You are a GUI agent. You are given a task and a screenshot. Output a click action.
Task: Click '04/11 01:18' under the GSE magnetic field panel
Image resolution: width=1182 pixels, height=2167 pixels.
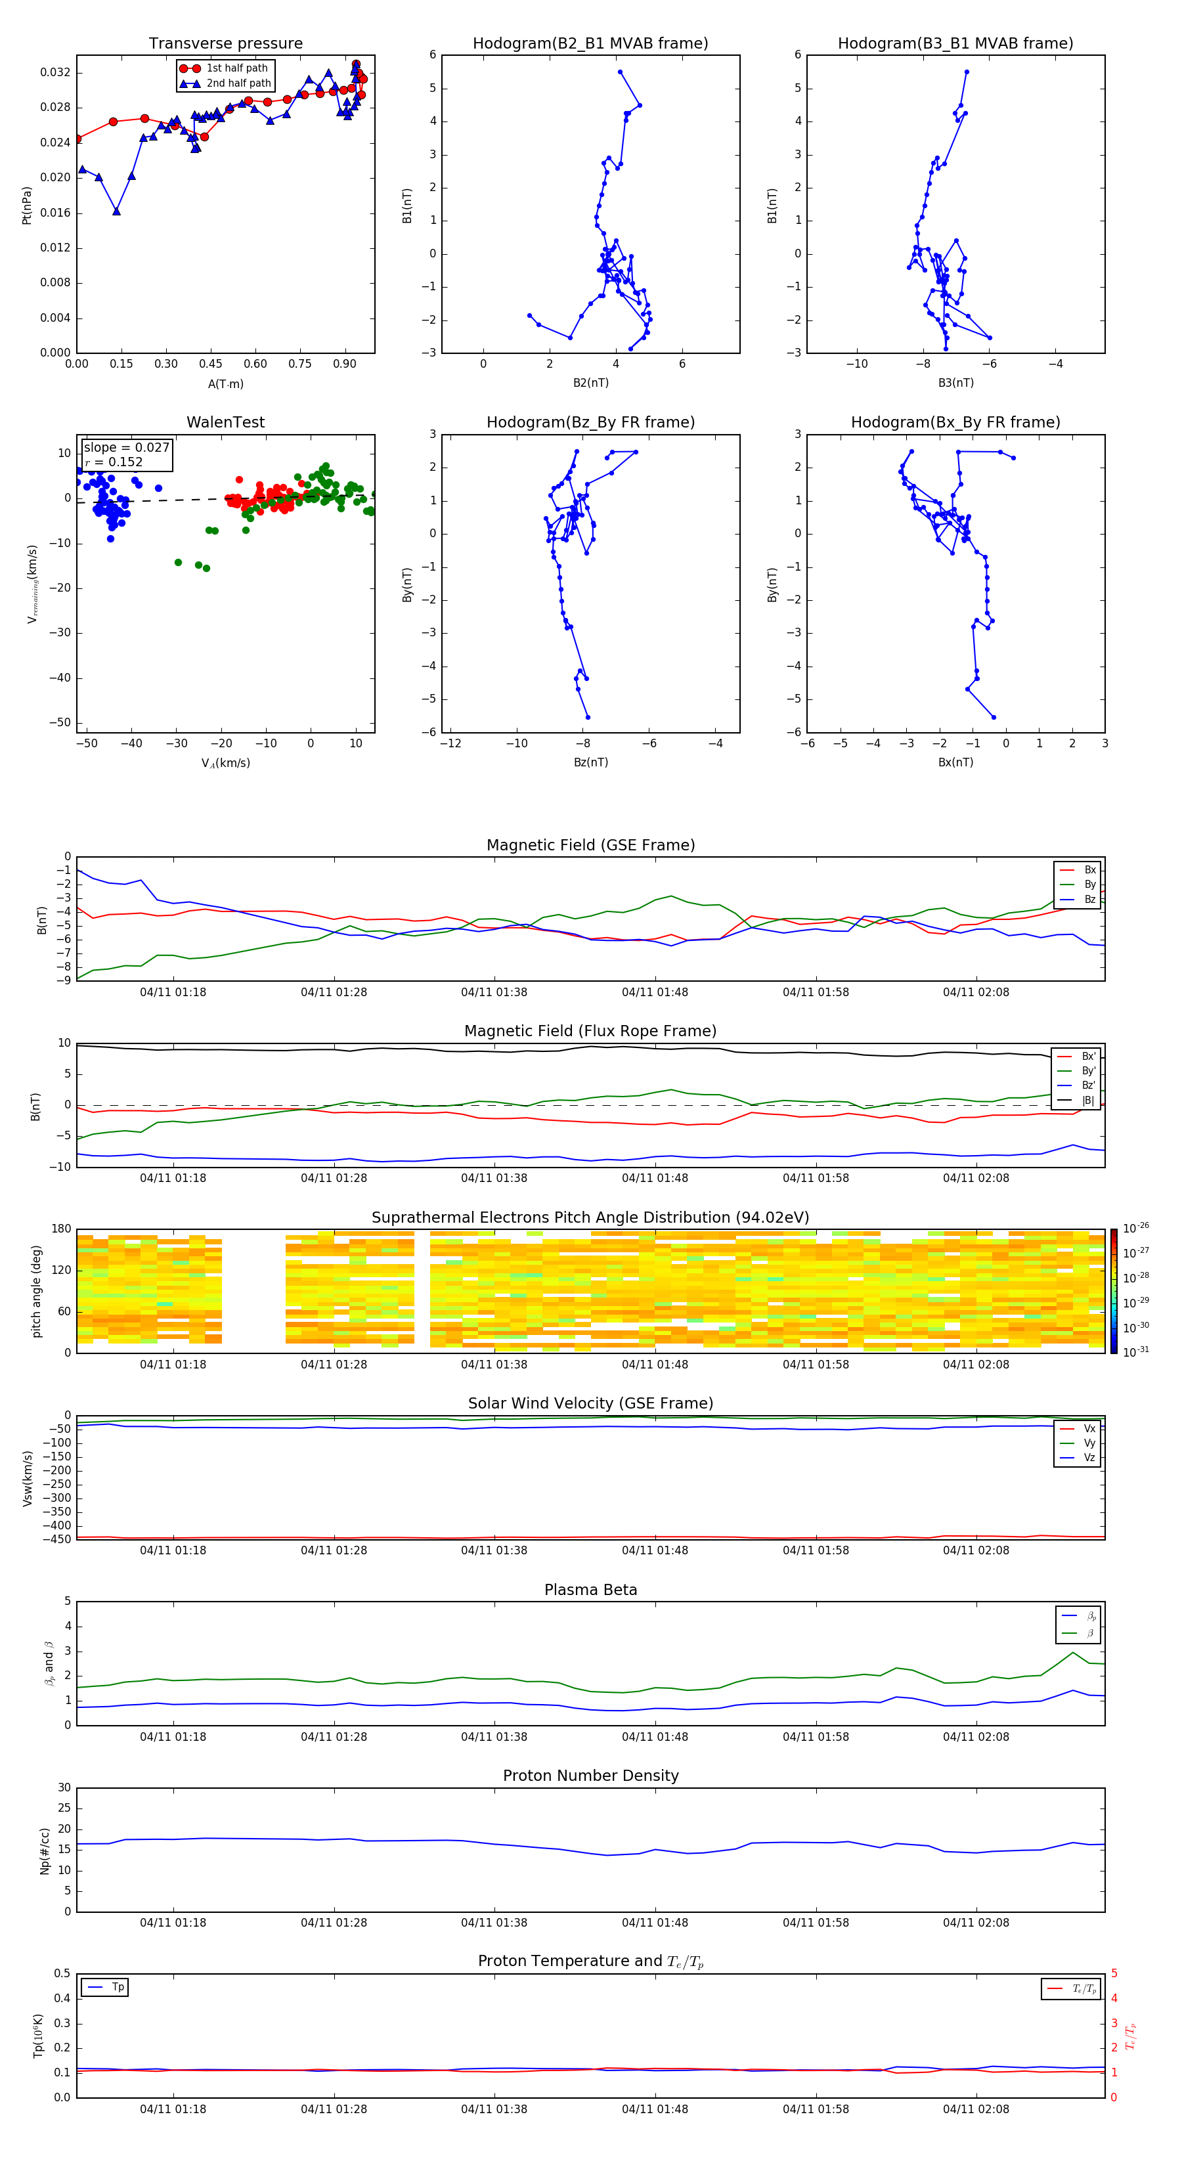click(x=173, y=993)
